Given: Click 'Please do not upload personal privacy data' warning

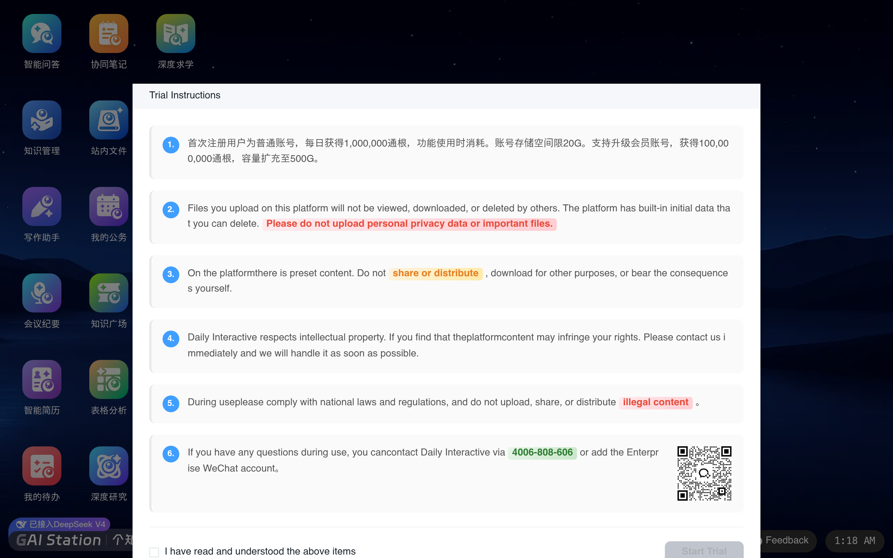Looking at the screenshot, I should coord(409,224).
